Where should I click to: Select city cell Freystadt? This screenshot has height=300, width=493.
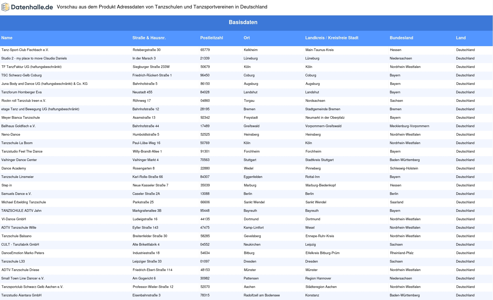251,117
